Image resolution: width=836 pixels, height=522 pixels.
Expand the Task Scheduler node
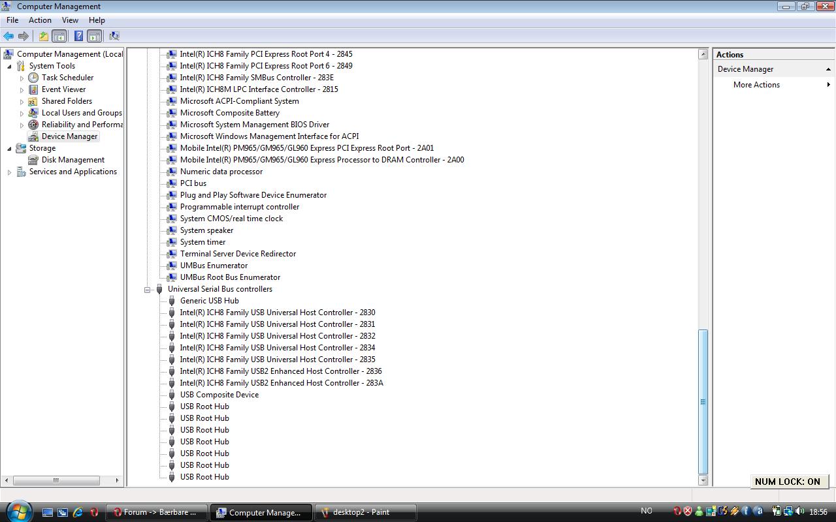click(x=22, y=78)
